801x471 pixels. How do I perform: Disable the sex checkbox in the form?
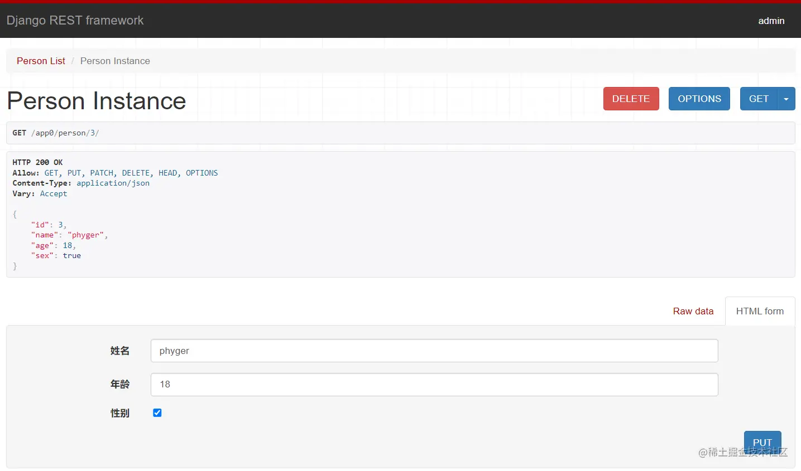click(157, 412)
